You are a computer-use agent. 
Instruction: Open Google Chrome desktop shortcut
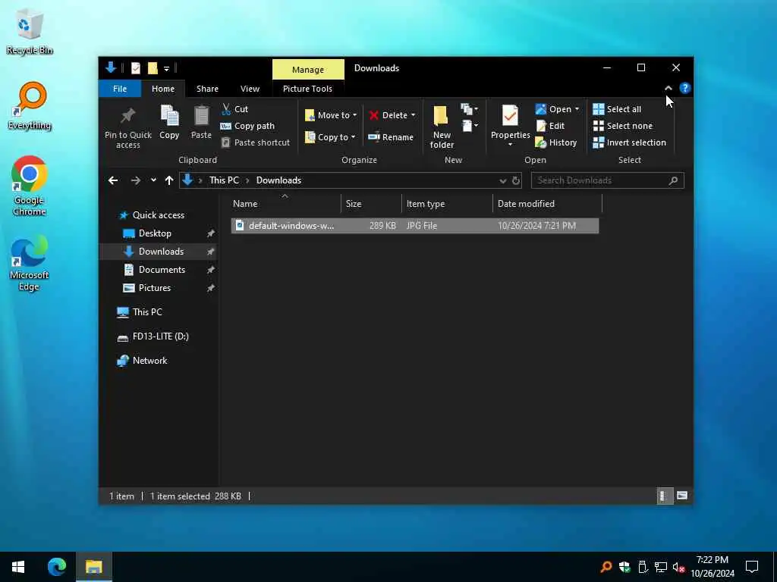pos(30,186)
